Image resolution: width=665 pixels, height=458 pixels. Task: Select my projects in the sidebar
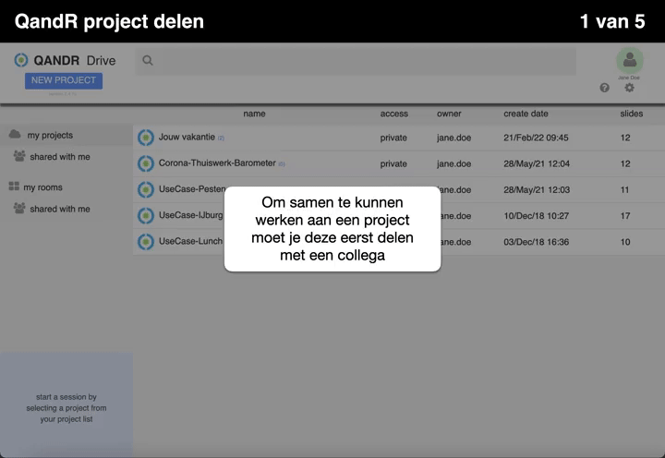(x=50, y=135)
